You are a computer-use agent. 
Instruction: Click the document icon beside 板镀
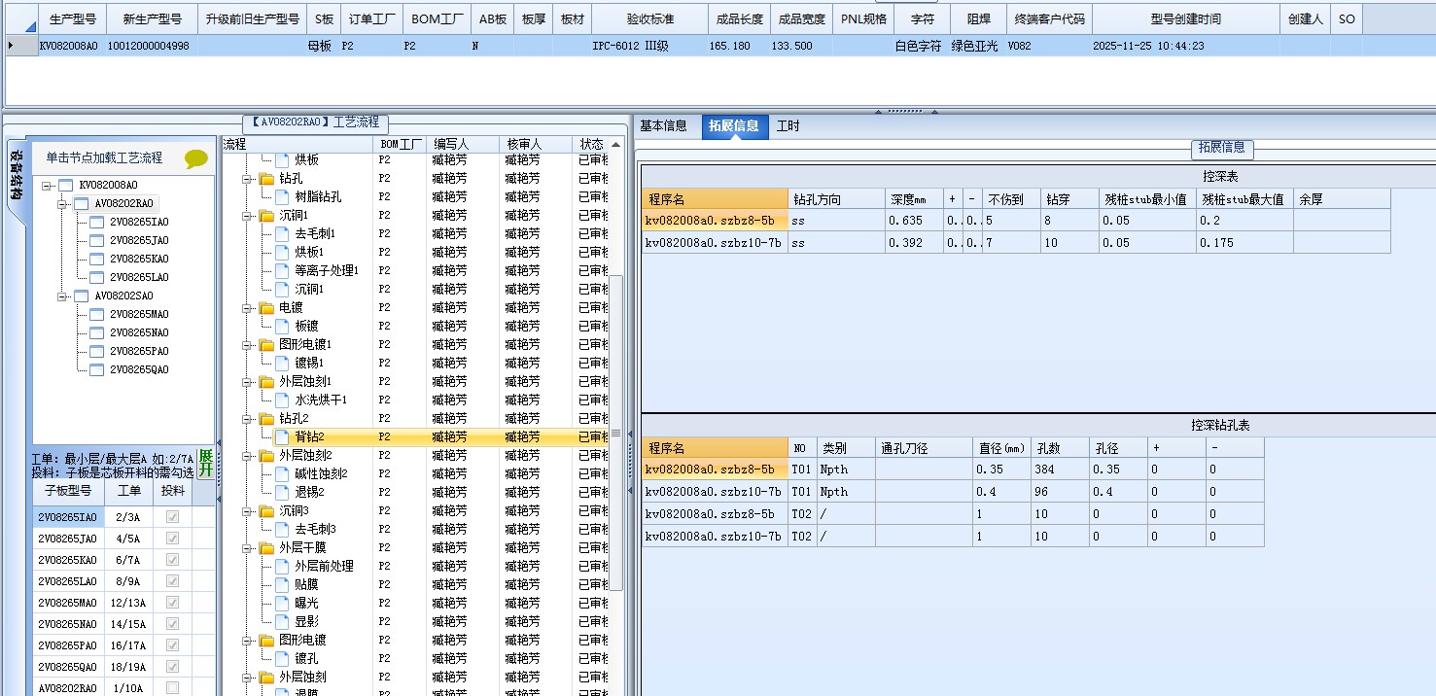282,327
